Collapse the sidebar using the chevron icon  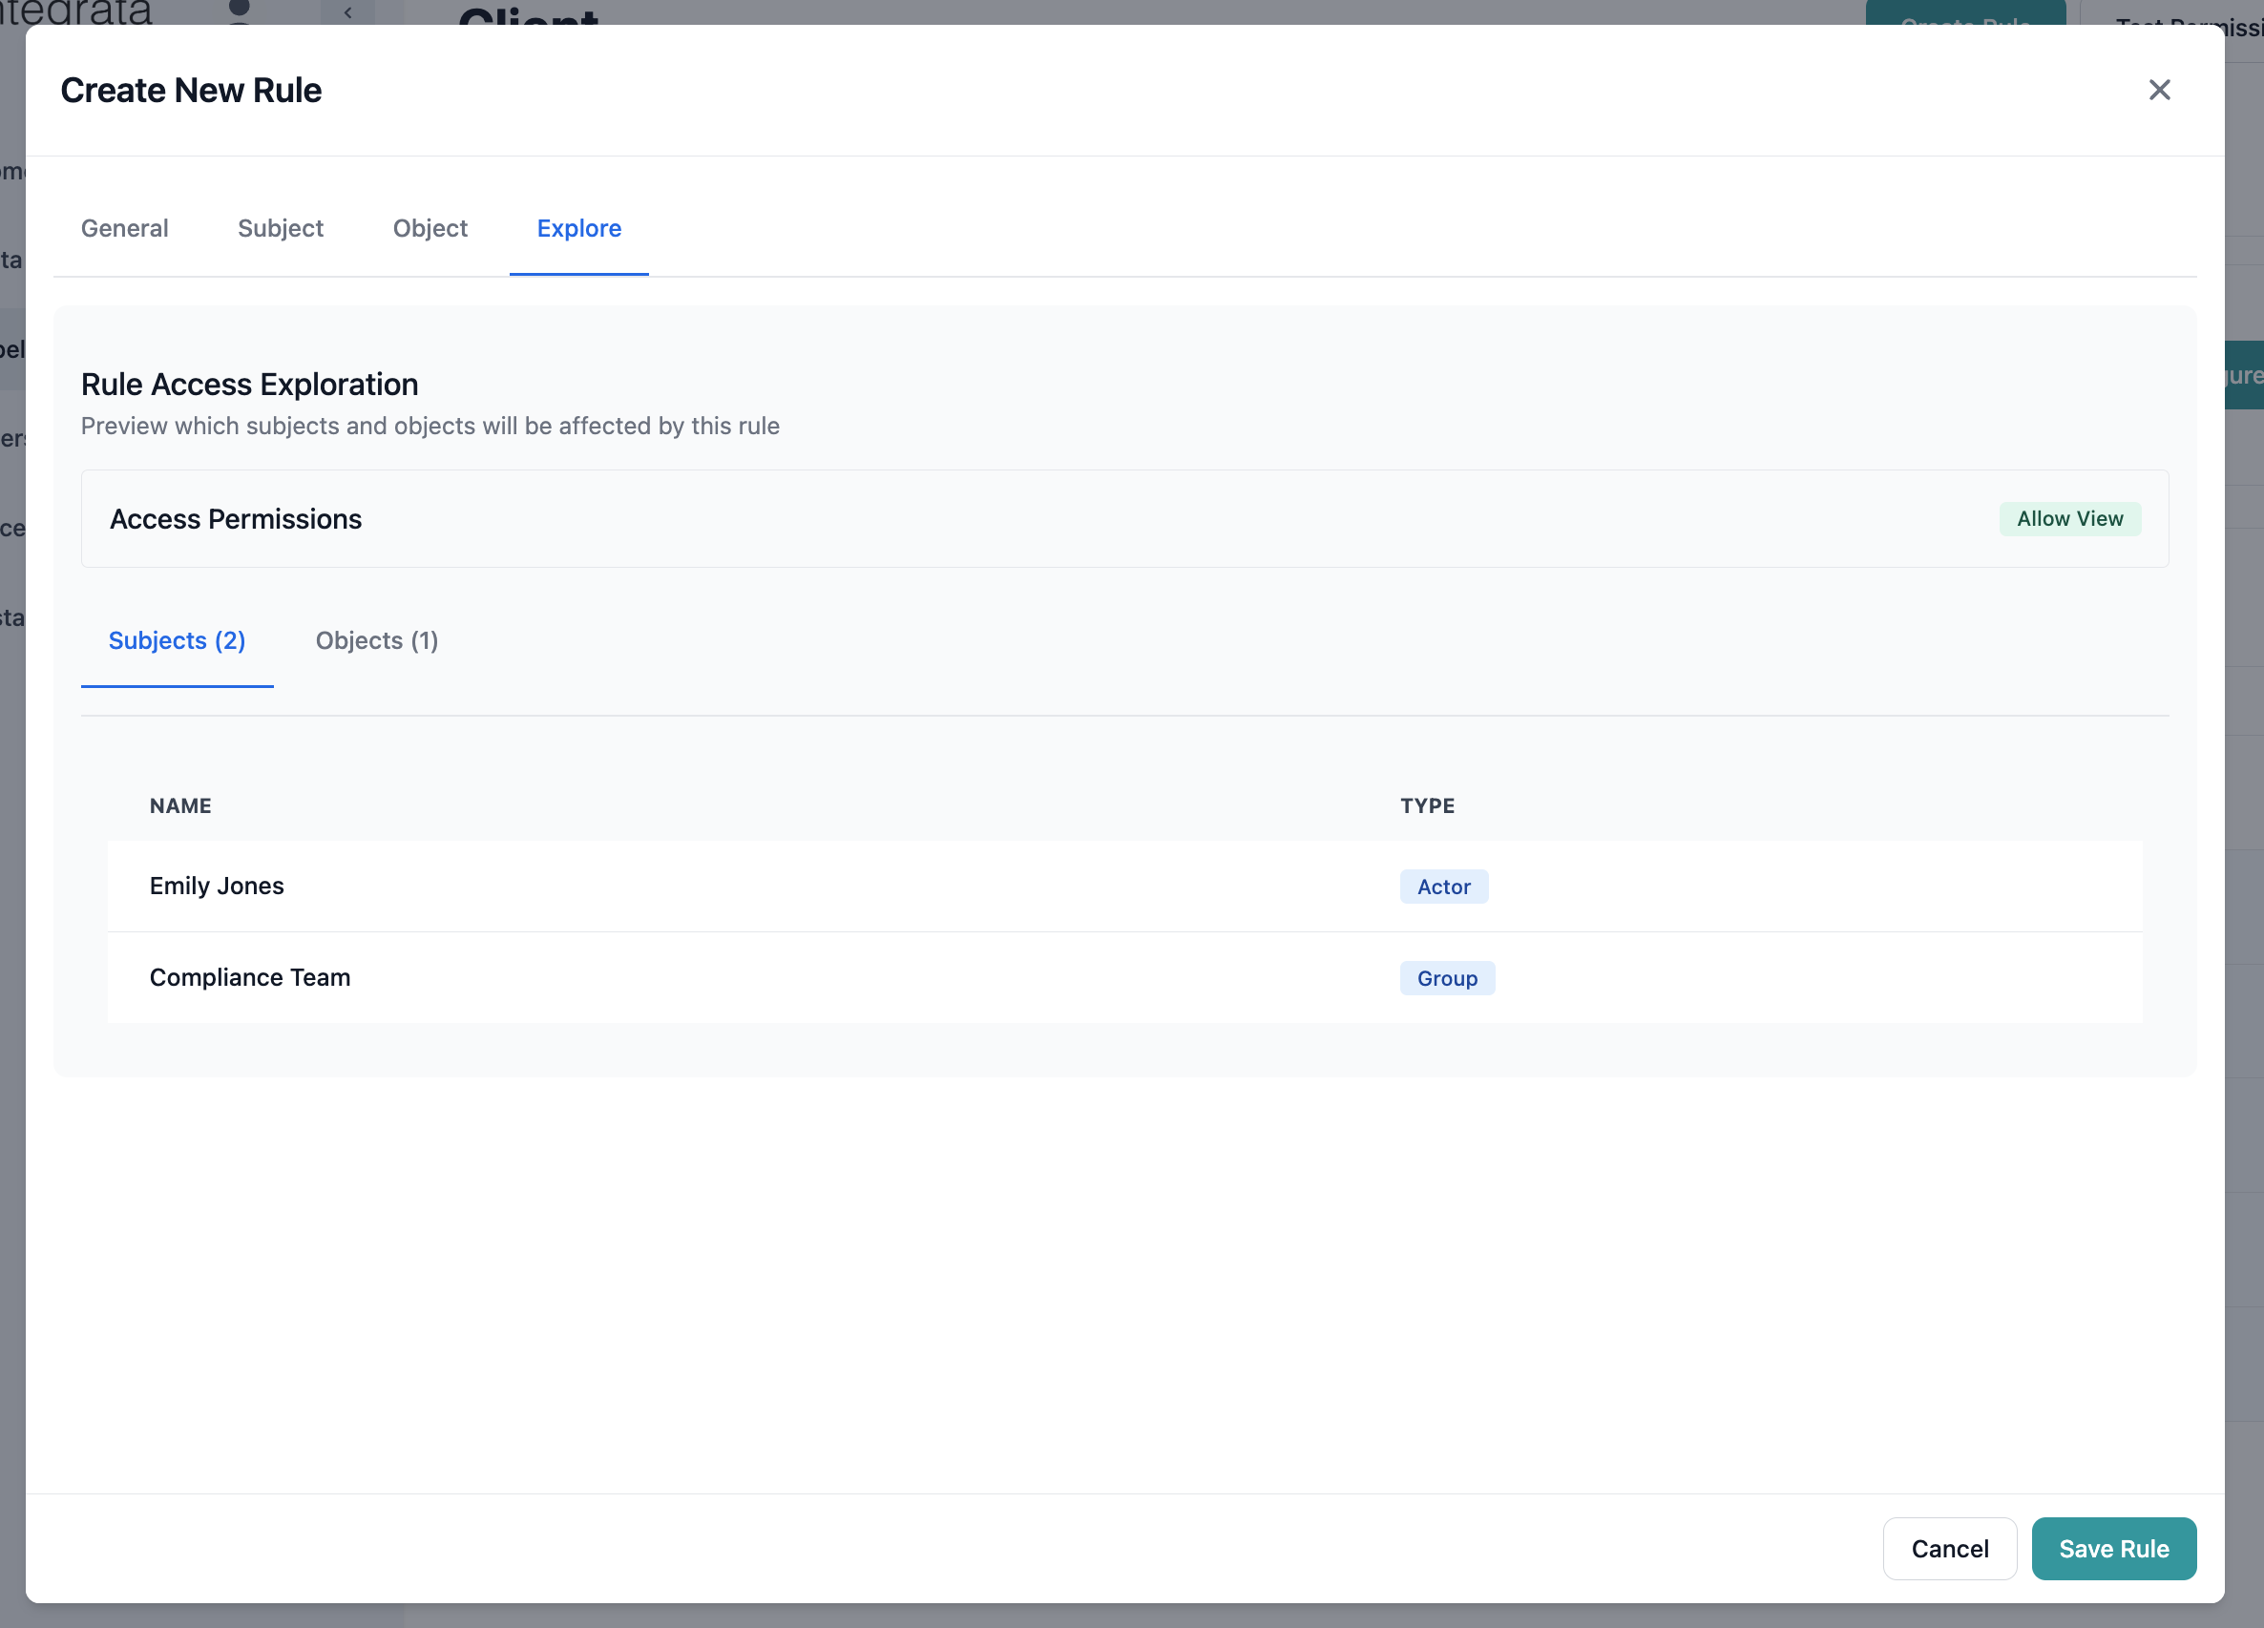(x=348, y=13)
